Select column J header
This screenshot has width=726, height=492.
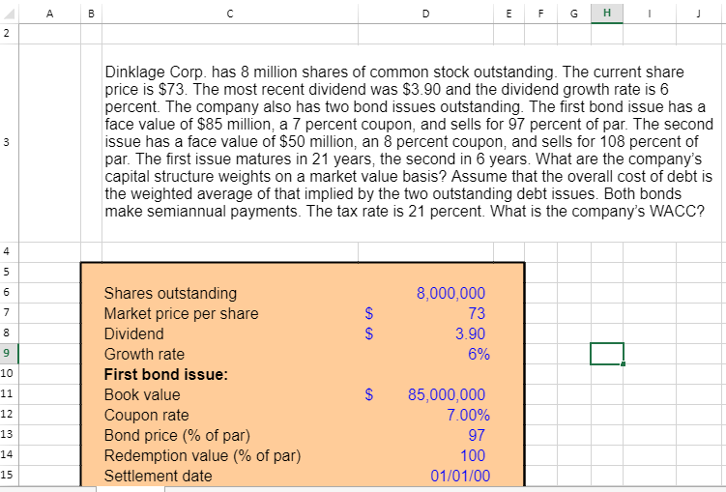[698, 14]
